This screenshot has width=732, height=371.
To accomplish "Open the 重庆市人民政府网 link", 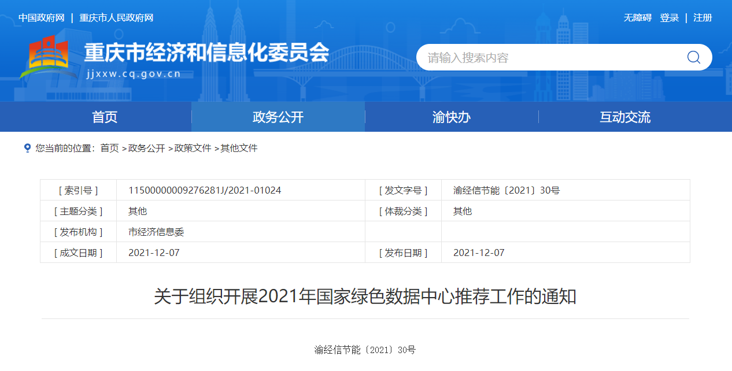I will [x=116, y=18].
